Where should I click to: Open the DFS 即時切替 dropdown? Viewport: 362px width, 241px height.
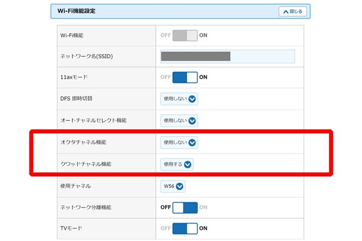179,99
